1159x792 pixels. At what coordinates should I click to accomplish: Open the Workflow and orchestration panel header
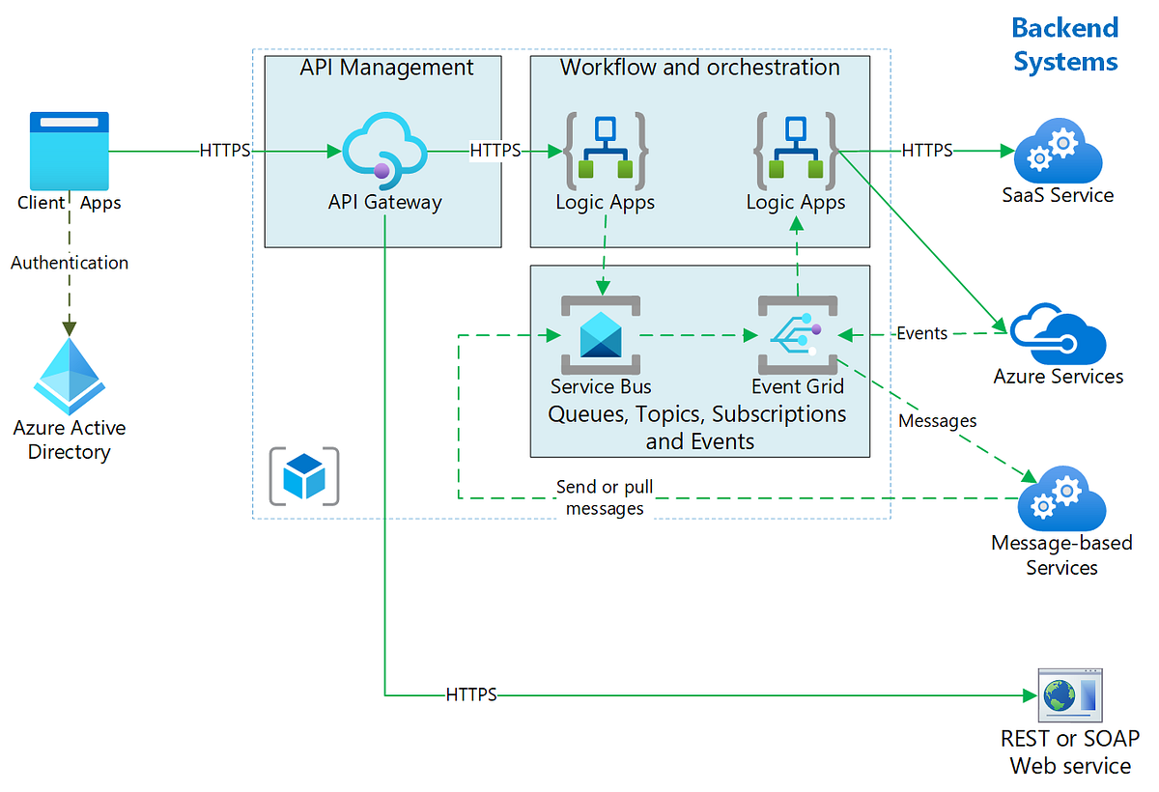[699, 68]
